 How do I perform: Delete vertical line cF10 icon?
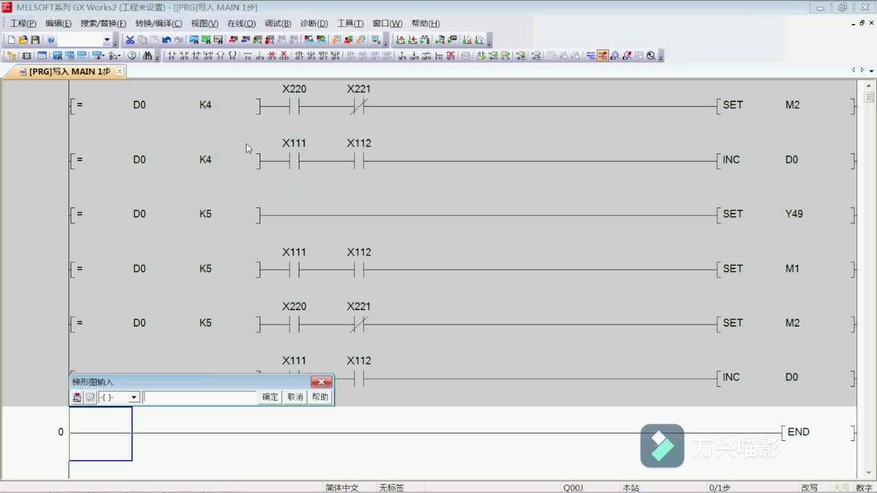coord(284,55)
